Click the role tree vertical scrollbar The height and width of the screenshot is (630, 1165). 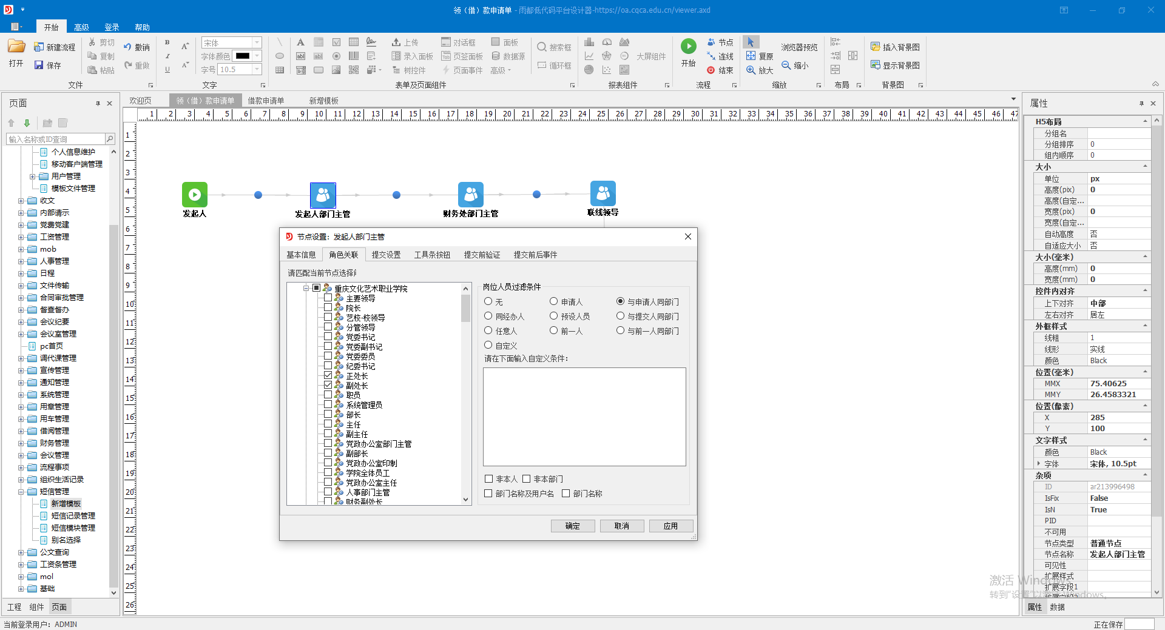point(466,394)
